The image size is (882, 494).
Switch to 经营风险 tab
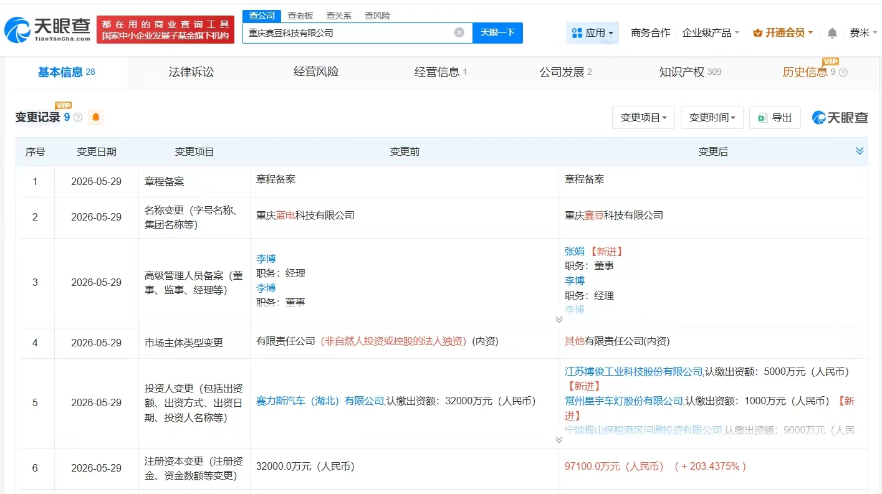click(x=316, y=72)
